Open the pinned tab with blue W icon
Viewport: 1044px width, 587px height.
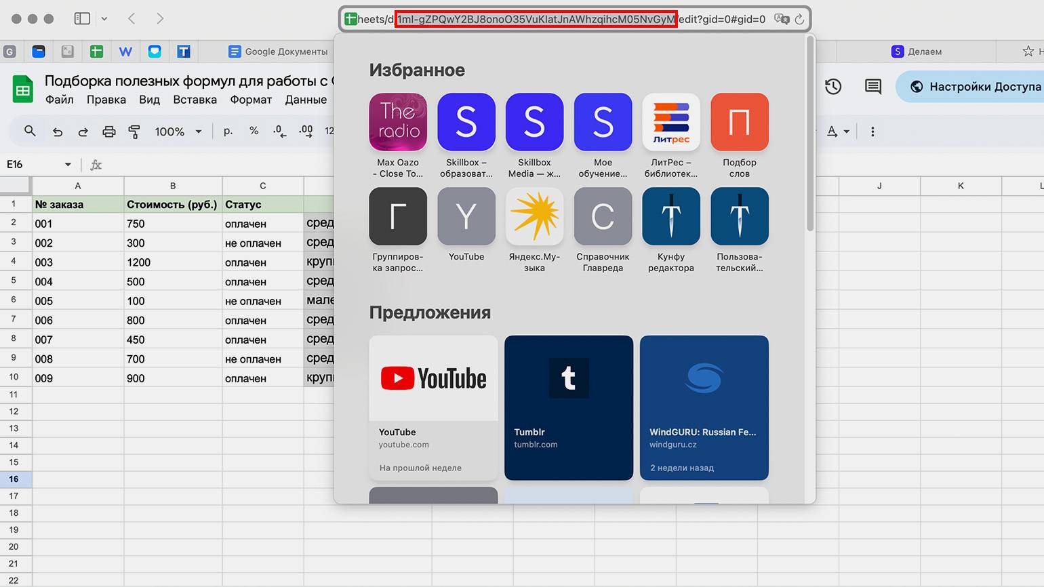coord(125,52)
